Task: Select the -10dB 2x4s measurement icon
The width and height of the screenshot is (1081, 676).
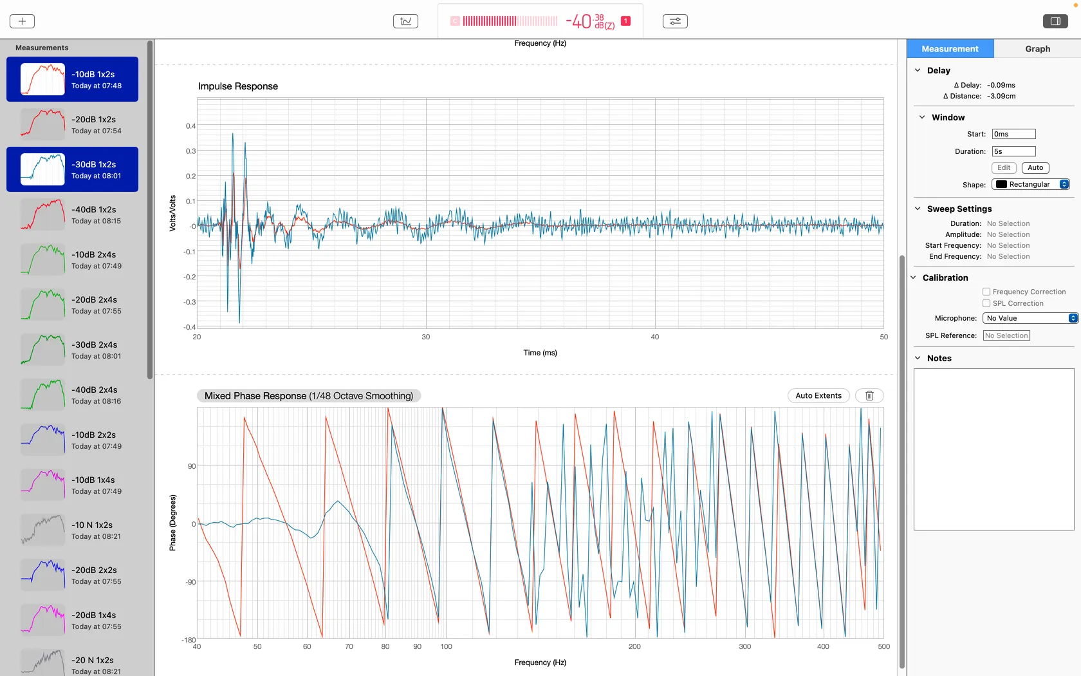Action: (x=42, y=259)
